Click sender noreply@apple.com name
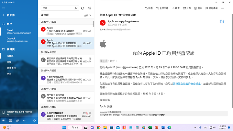 click(123, 21)
